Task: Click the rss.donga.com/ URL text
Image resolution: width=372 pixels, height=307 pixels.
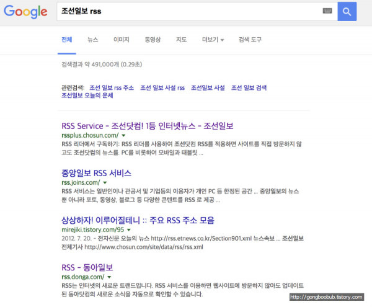Action: [83, 277]
